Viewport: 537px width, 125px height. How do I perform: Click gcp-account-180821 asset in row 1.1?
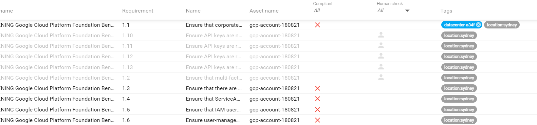[275, 25]
